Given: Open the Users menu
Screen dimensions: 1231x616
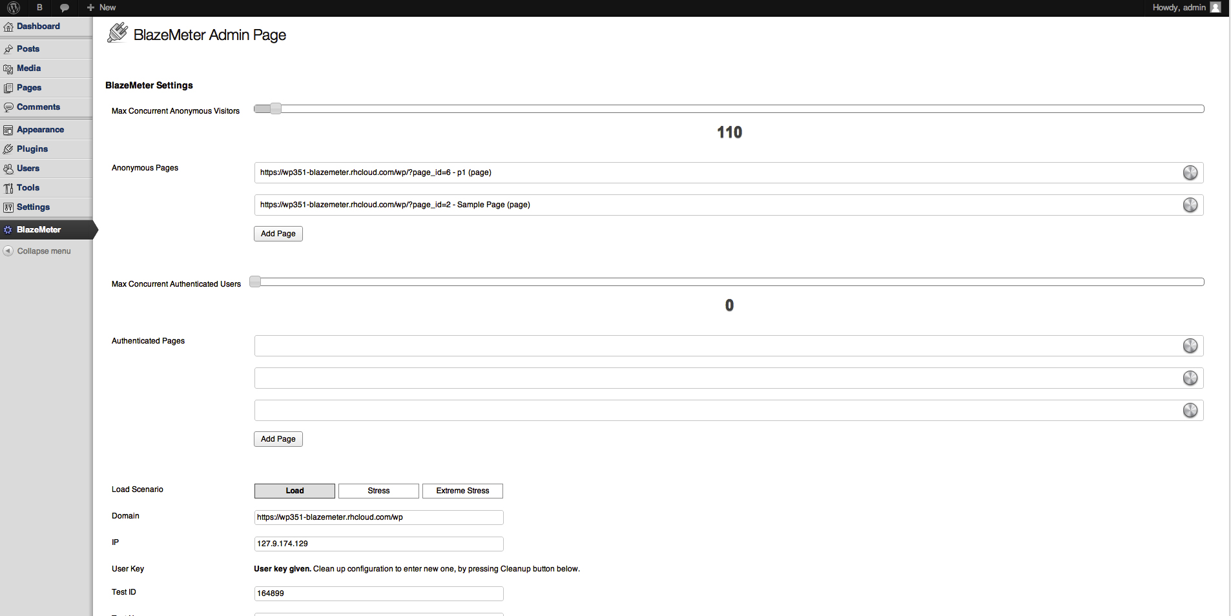Looking at the screenshot, I should coord(28,169).
